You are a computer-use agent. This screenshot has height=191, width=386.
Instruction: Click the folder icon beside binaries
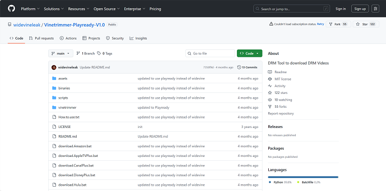pos(54,88)
